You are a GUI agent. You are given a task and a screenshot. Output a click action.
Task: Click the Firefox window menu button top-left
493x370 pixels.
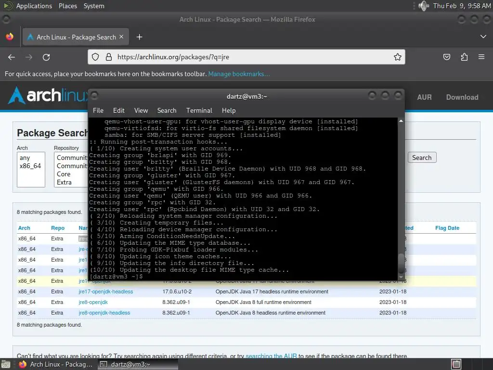coord(6,19)
